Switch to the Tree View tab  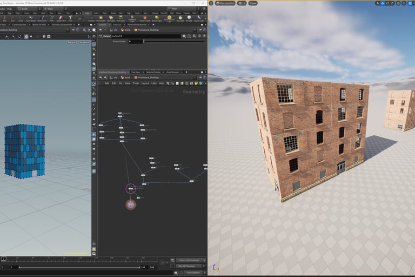[x=136, y=72]
